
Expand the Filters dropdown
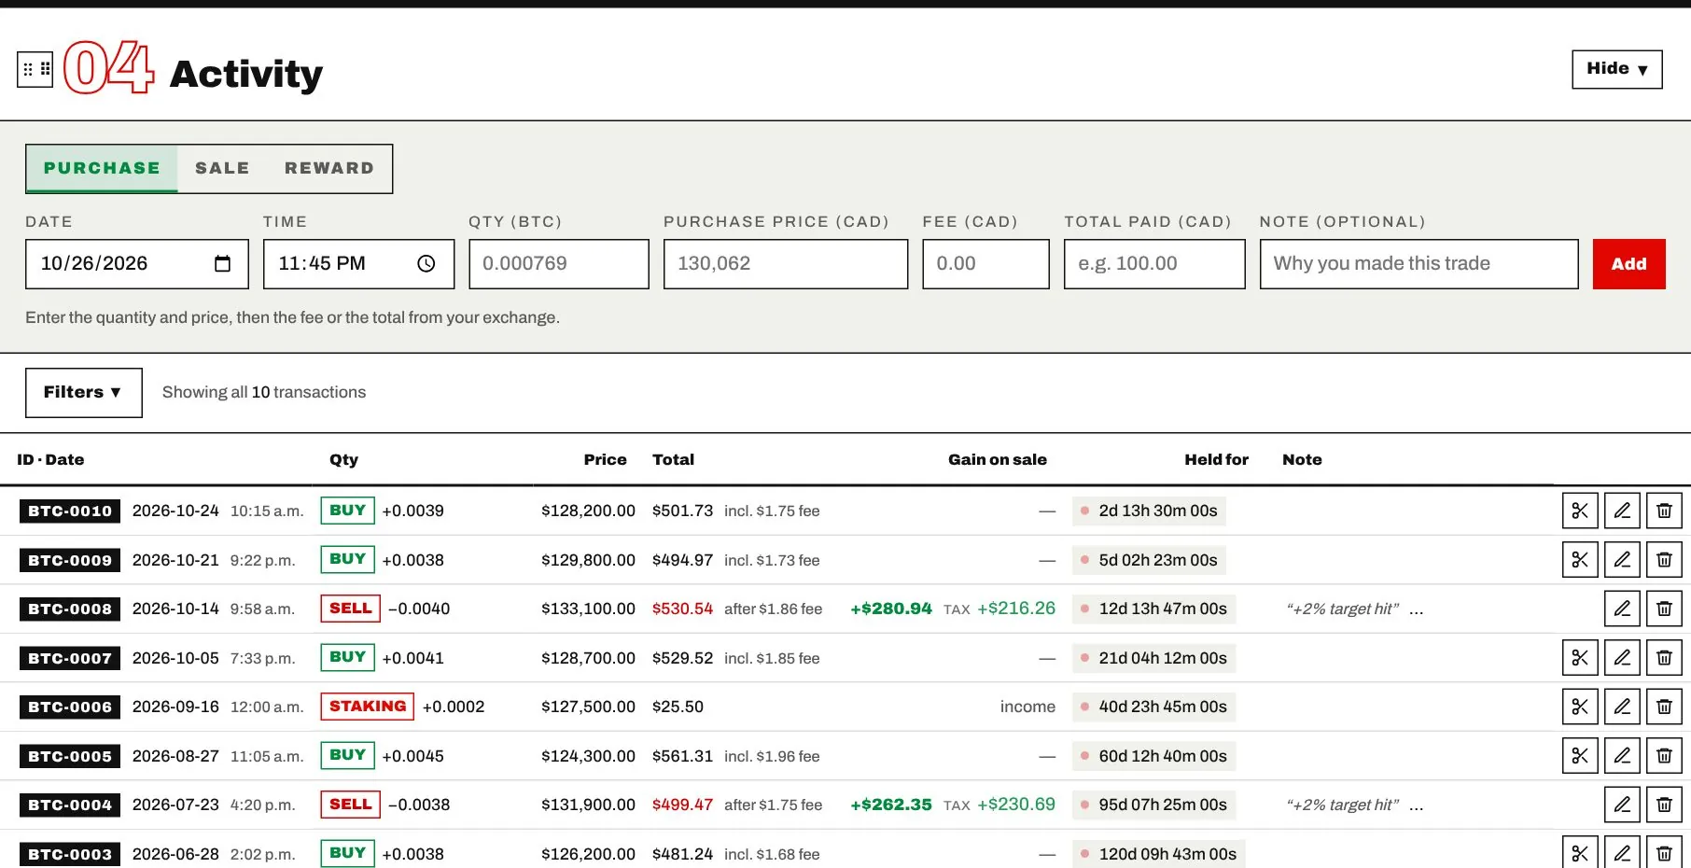pyautogui.click(x=83, y=393)
